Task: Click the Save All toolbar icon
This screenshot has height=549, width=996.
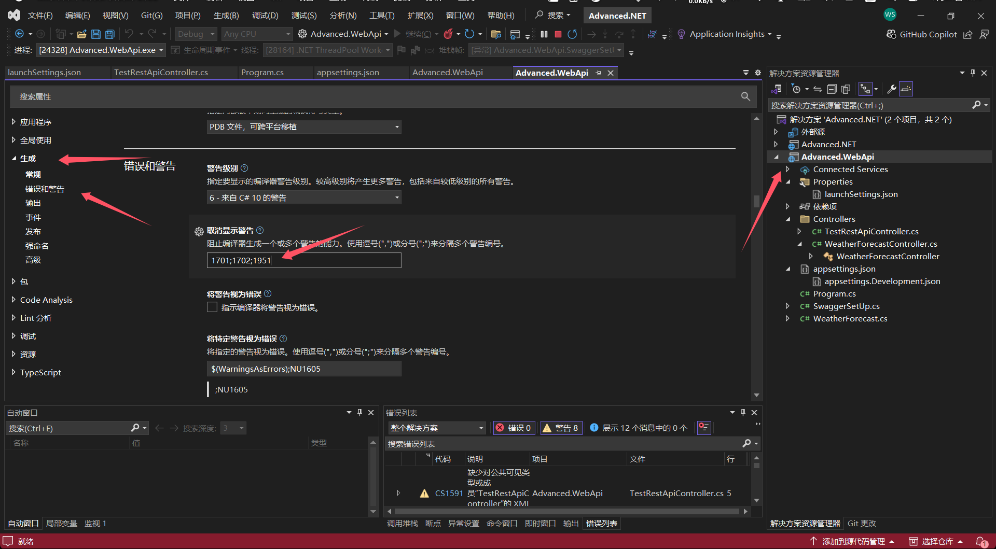Action: tap(110, 34)
